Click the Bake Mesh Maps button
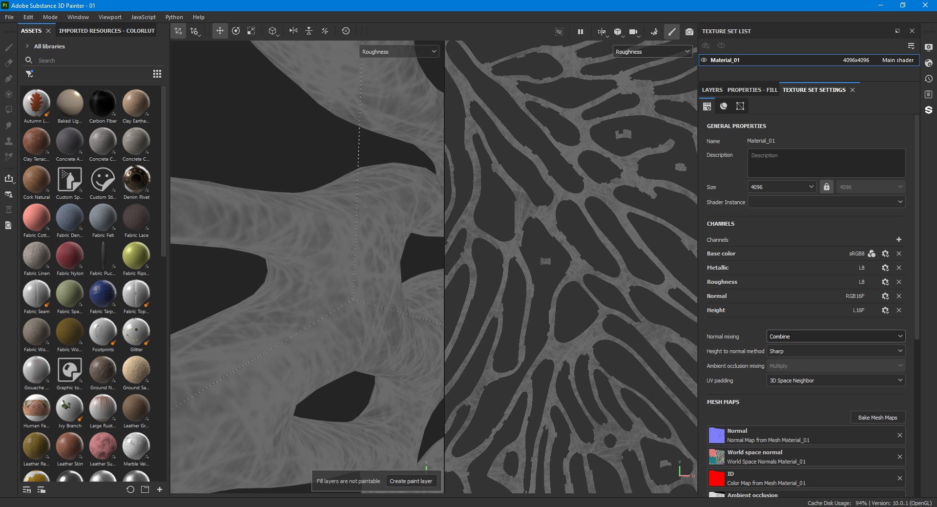Image resolution: width=937 pixels, height=507 pixels. coord(877,418)
